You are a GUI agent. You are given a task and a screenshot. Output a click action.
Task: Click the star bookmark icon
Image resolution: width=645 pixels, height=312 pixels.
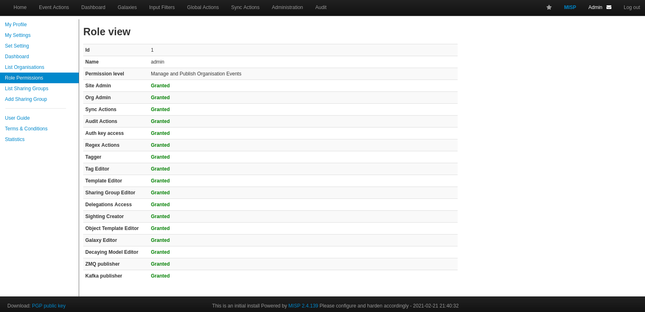pos(549,7)
